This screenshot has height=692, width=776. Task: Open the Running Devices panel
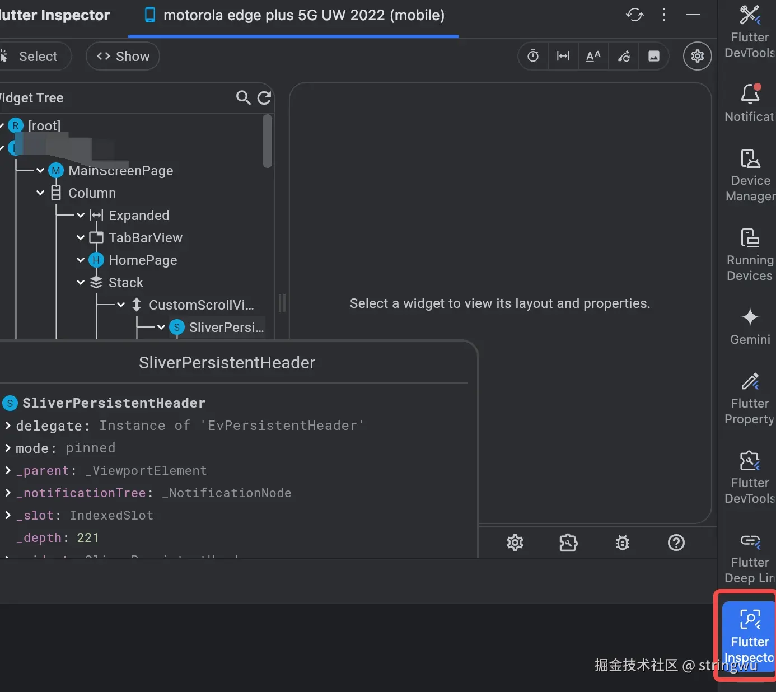pyautogui.click(x=749, y=253)
